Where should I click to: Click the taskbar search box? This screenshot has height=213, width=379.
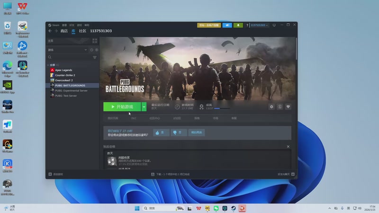coord(163,208)
